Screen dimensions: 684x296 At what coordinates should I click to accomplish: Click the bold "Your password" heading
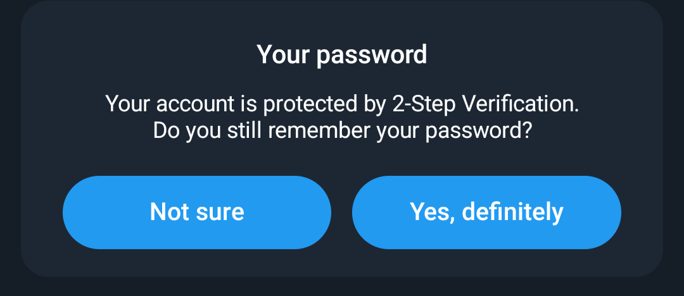(342, 56)
